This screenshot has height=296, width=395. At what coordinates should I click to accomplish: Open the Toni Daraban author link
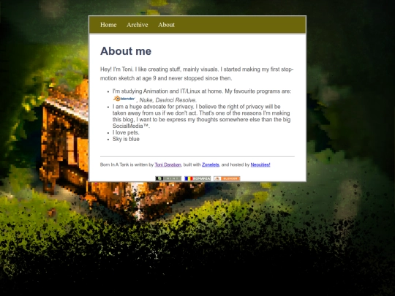(x=168, y=164)
